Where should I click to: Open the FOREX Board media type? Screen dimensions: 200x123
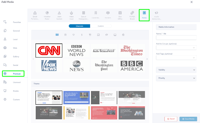(132, 15)
